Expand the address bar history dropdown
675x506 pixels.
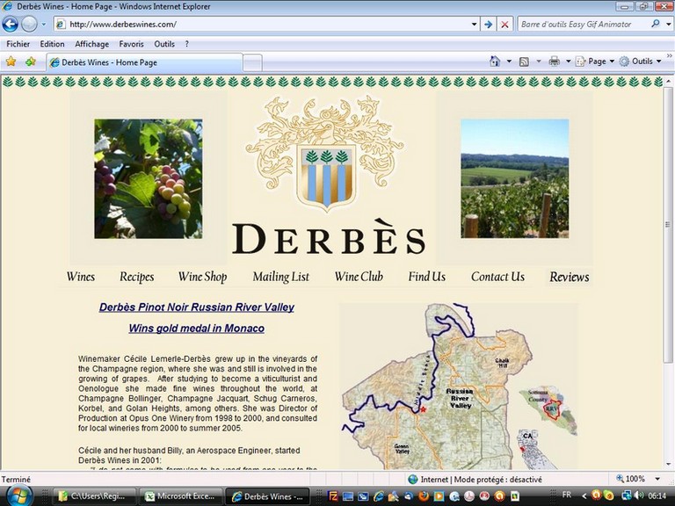[x=475, y=25]
